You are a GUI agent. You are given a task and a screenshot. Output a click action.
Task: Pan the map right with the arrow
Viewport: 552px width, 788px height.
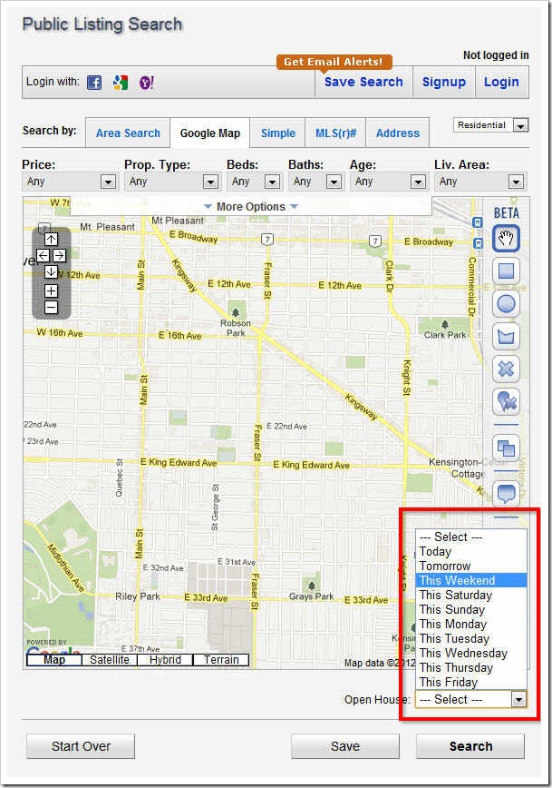click(59, 255)
